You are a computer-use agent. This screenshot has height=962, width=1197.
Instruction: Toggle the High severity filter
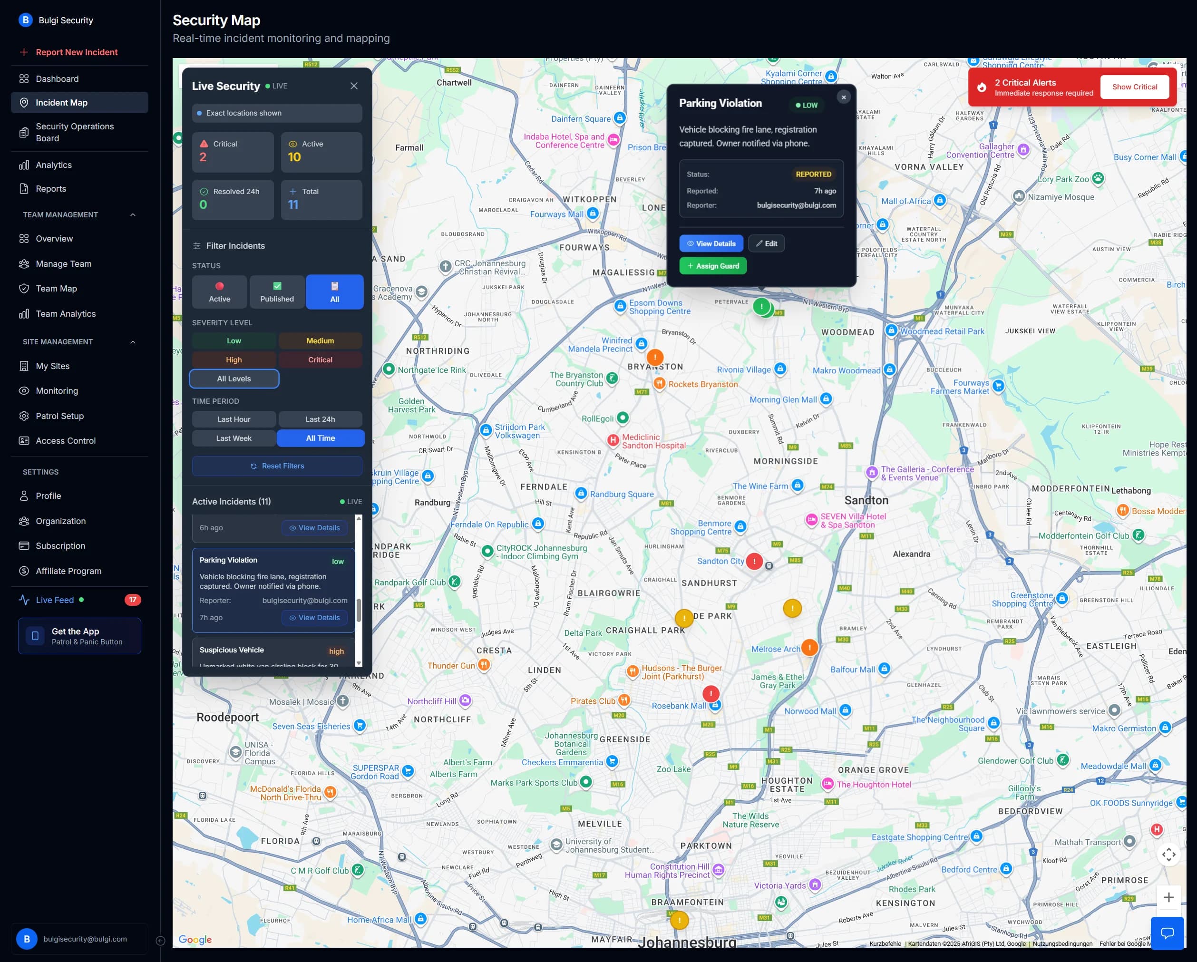[x=233, y=359]
